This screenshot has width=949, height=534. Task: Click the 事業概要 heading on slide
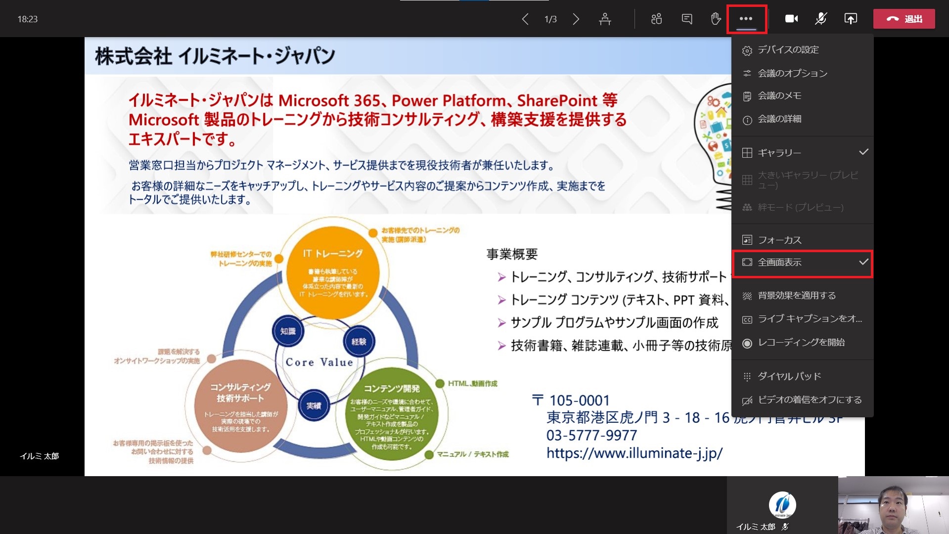click(x=512, y=254)
